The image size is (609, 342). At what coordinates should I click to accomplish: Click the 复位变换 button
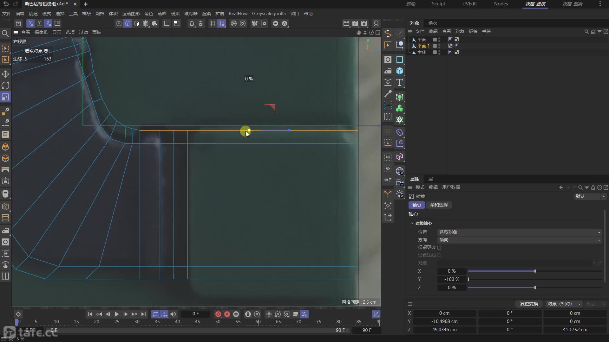pyautogui.click(x=529, y=304)
